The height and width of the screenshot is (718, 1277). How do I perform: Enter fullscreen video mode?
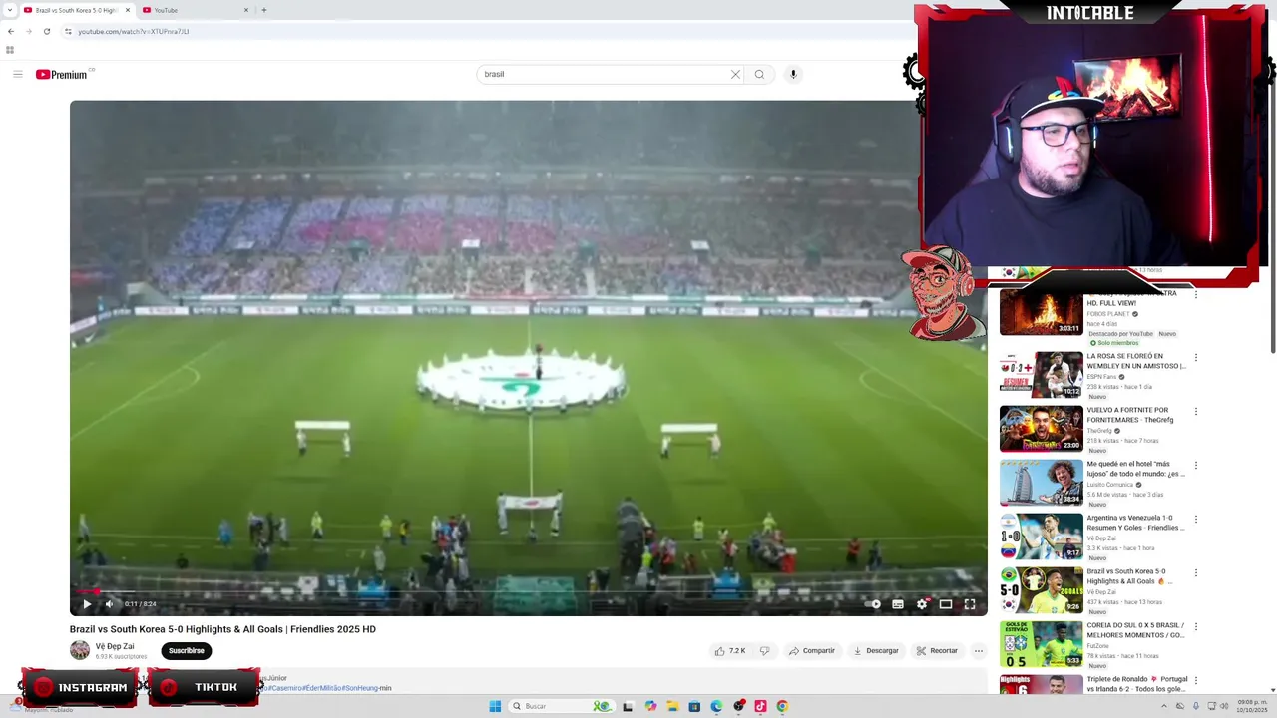click(970, 604)
